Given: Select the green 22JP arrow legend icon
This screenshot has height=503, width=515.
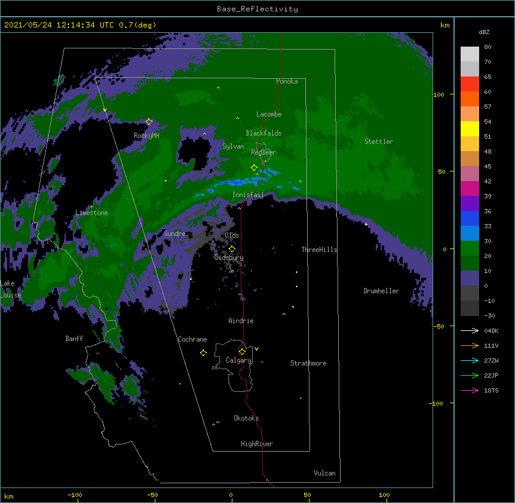Looking at the screenshot, I should click(470, 375).
